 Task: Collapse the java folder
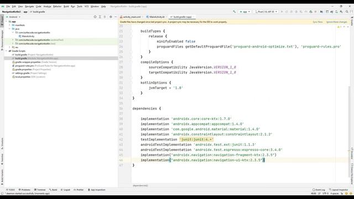tap(10, 29)
